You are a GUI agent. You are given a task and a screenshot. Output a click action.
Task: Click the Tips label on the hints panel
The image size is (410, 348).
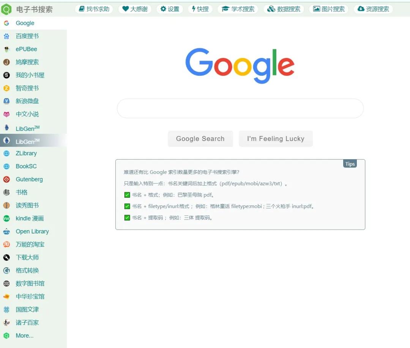point(350,164)
